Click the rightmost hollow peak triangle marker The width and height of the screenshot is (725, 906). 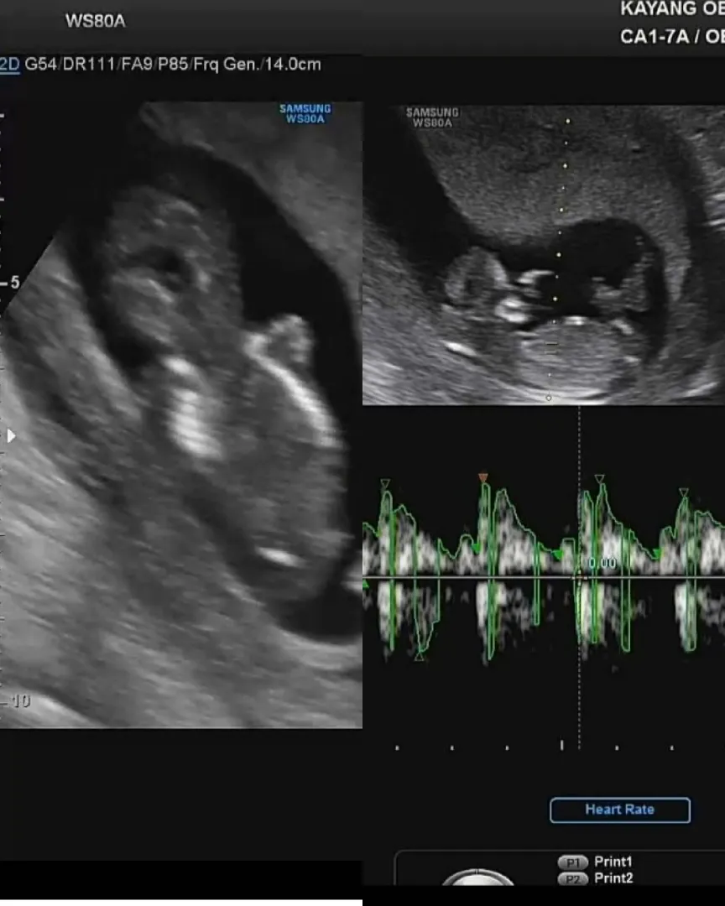(684, 492)
